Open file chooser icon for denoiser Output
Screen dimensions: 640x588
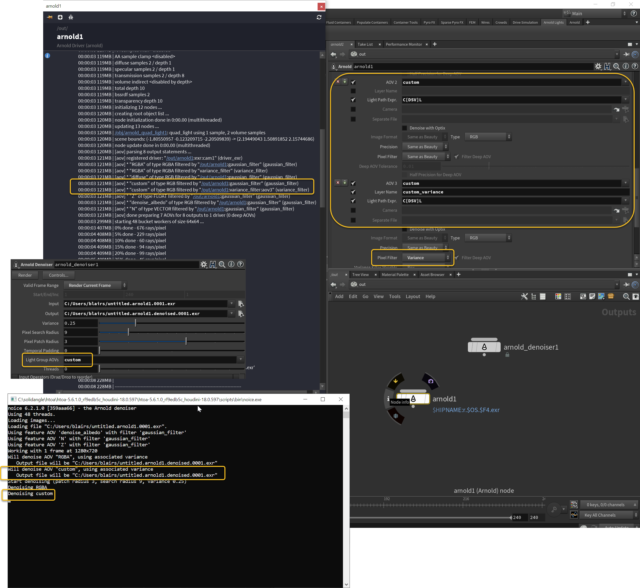point(241,314)
